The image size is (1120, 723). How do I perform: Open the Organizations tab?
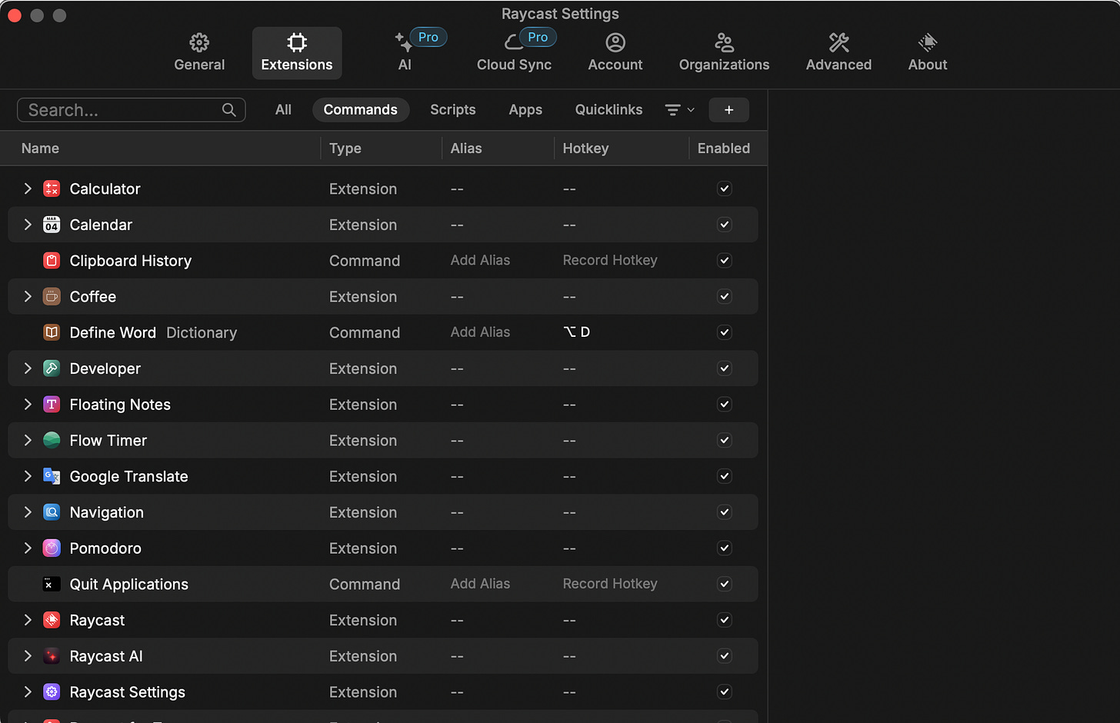pyautogui.click(x=724, y=53)
